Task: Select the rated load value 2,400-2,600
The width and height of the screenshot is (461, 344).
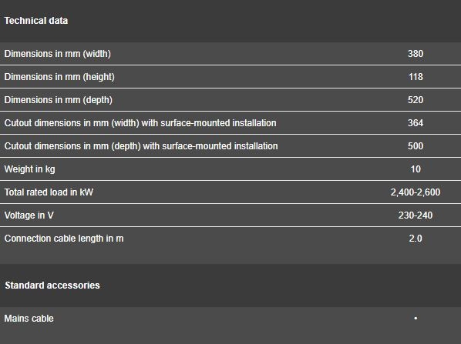Action: point(416,192)
